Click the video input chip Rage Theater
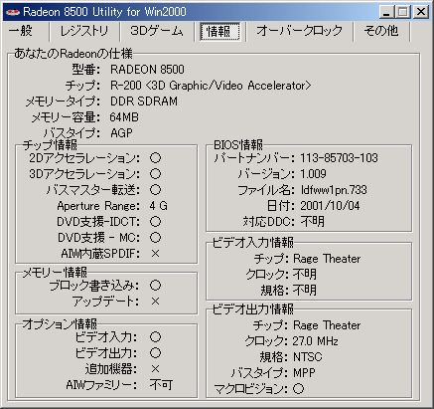Viewport: 434px width, 409px height. pos(327,259)
